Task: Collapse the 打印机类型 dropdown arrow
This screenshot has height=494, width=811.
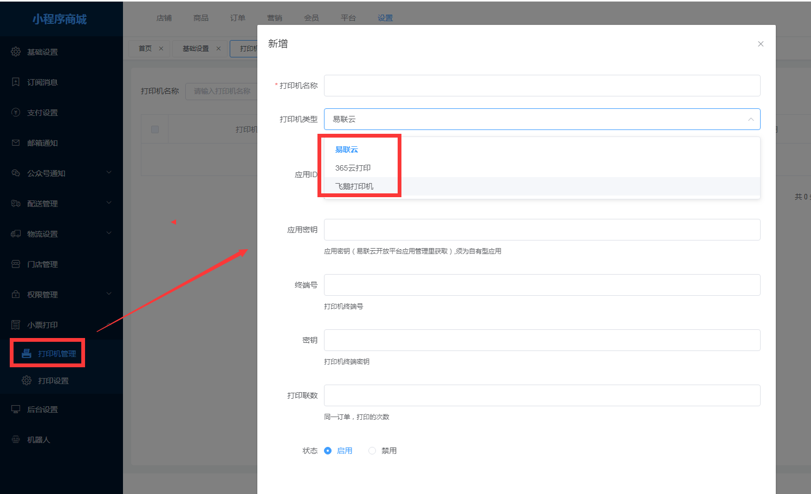Action: tap(751, 119)
